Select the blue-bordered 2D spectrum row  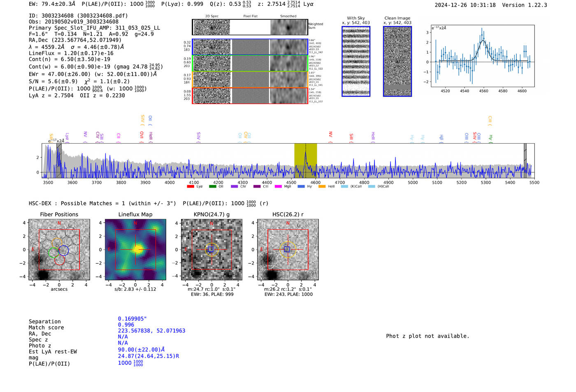250,47
